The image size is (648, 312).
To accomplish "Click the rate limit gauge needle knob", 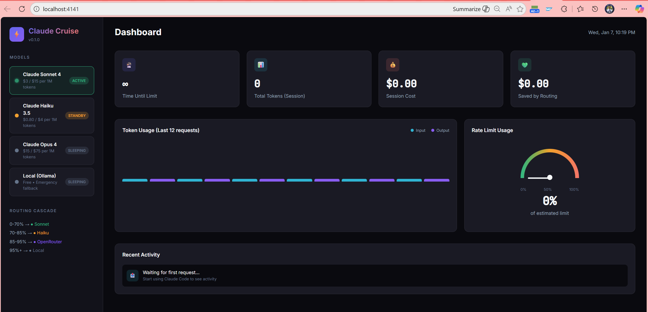I will tap(550, 178).
